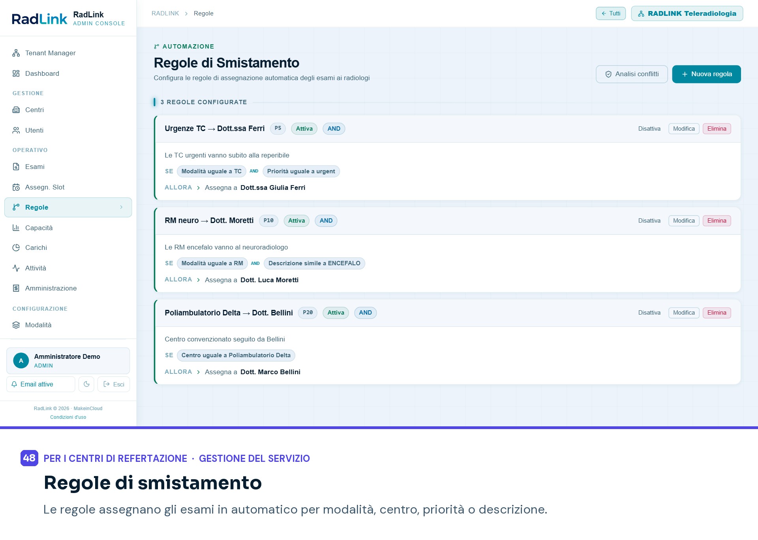Open the Carichi page
The height and width of the screenshot is (540, 758).
(x=68, y=247)
